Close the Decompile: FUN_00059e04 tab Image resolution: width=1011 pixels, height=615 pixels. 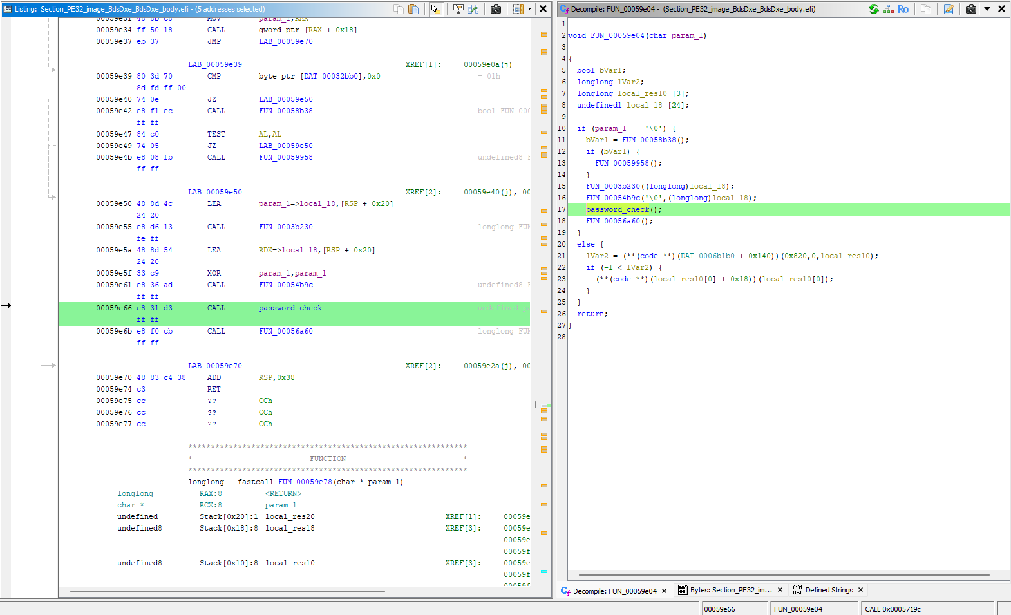[x=664, y=591]
